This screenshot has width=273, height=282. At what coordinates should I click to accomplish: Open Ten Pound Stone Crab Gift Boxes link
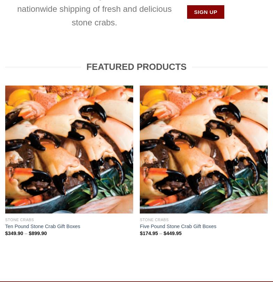(x=43, y=226)
